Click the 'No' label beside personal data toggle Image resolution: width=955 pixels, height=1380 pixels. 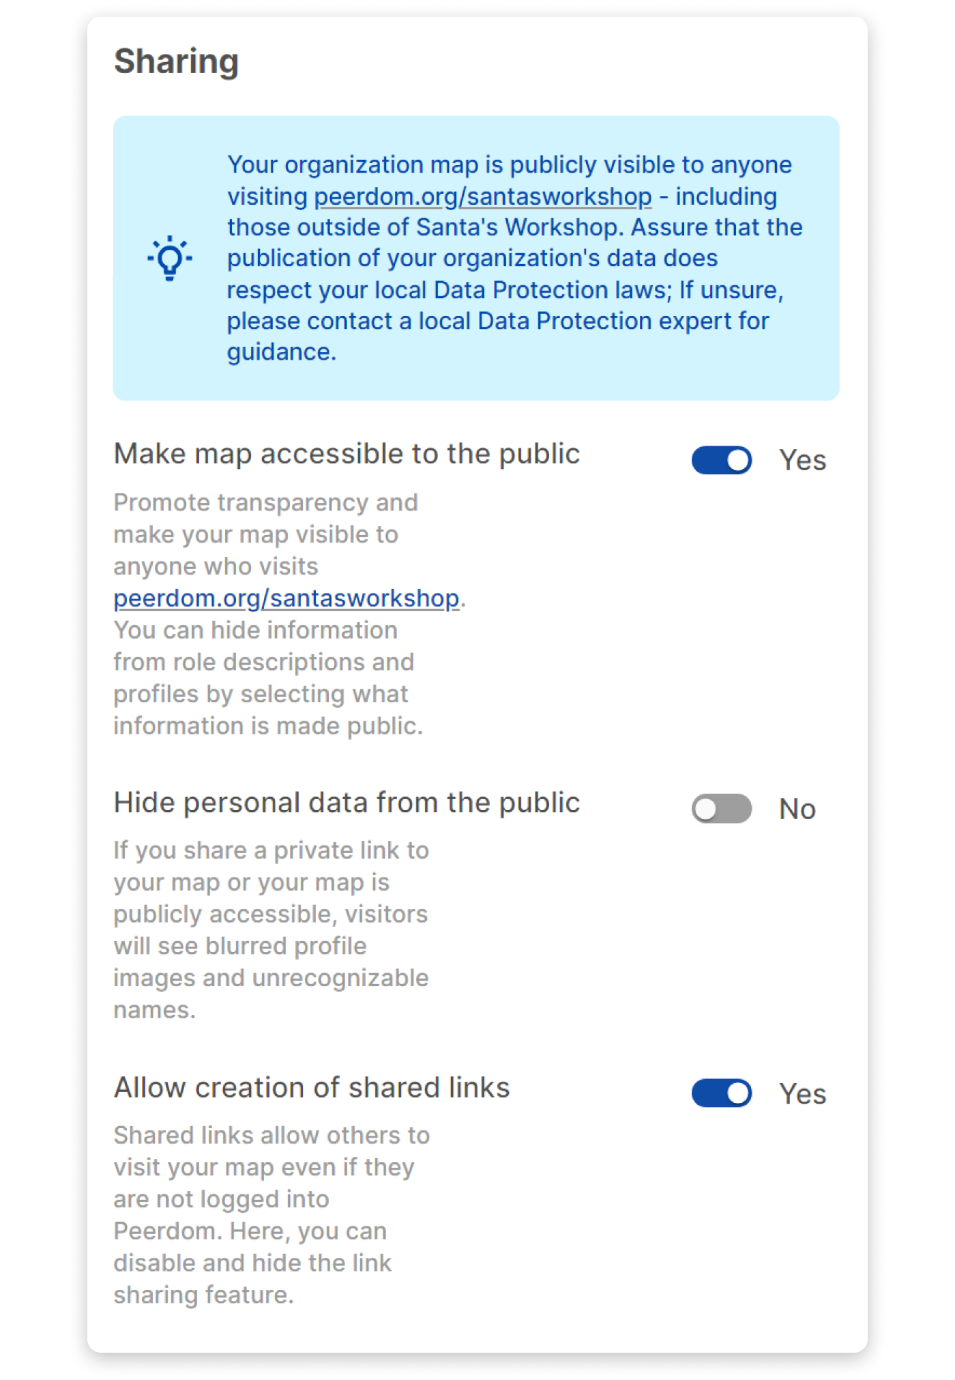(x=797, y=809)
